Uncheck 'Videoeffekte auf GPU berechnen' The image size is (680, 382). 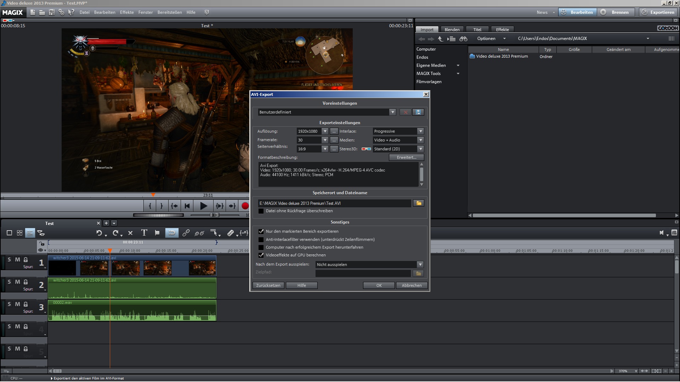pyautogui.click(x=261, y=255)
